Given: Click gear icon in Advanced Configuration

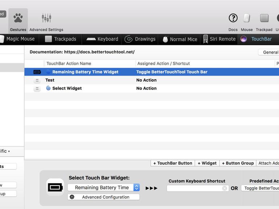Looking at the screenshot, I should 72,197.
